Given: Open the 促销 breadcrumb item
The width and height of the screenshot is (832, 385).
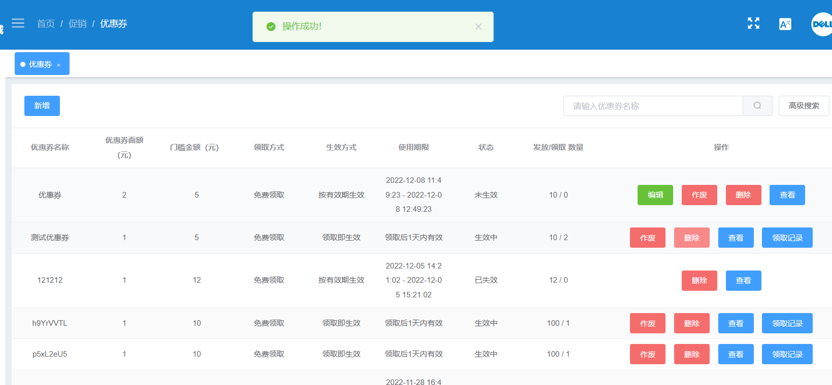Looking at the screenshot, I should (78, 24).
